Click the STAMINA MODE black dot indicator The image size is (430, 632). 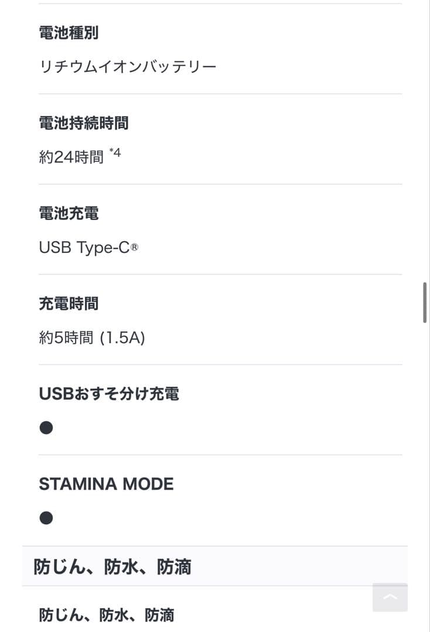point(45,517)
